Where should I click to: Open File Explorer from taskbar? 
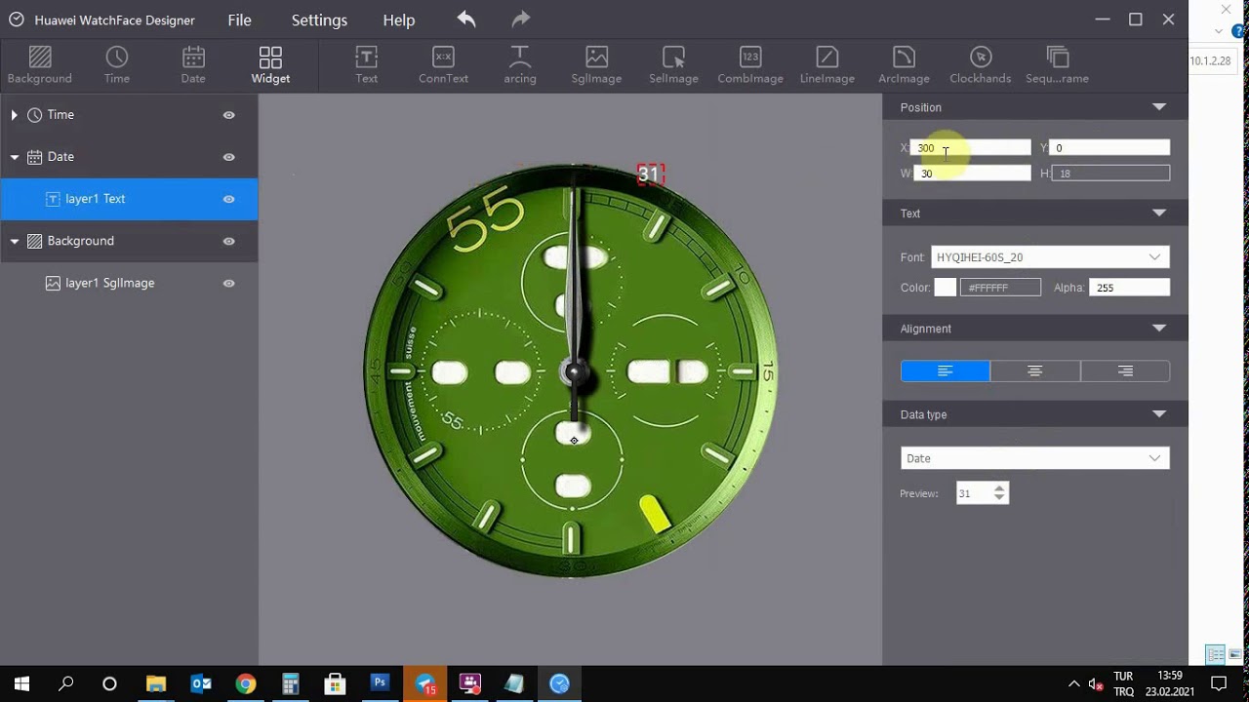pyautogui.click(x=156, y=683)
